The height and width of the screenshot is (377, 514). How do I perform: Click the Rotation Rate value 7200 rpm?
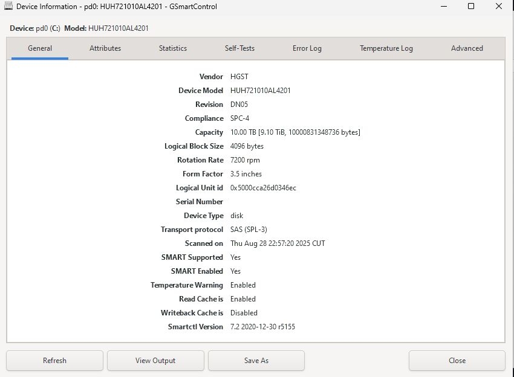[x=245, y=160]
